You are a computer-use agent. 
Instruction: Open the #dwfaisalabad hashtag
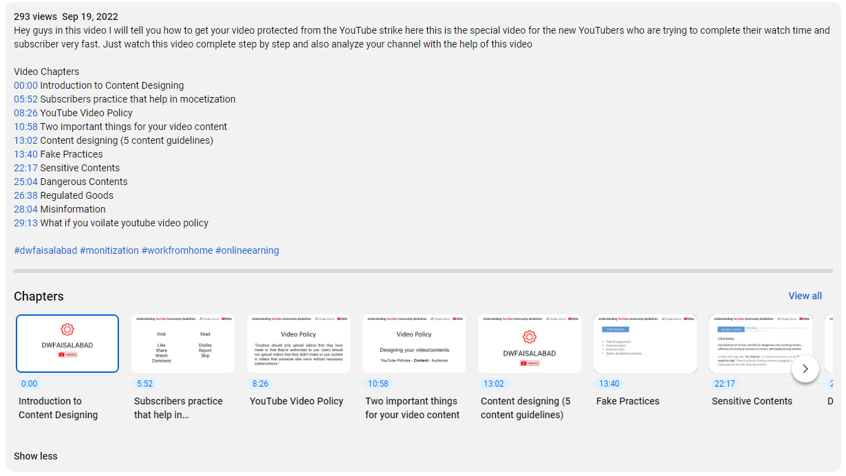pyautogui.click(x=45, y=250)
